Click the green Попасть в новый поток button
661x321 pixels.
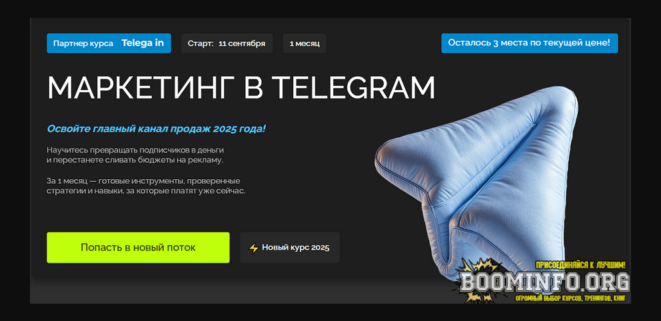pos(138,248)
